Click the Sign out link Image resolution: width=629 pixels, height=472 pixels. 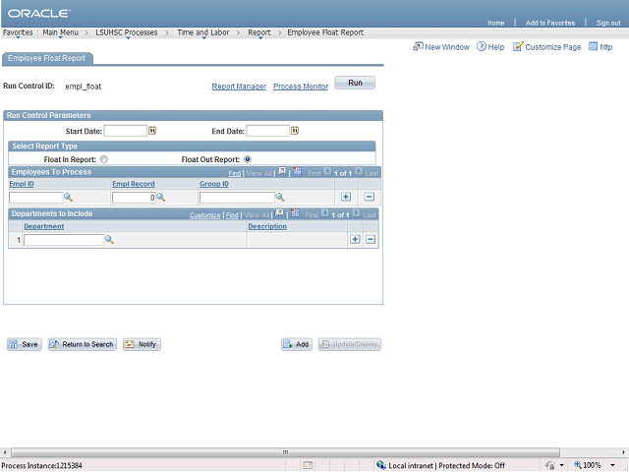pos(608,23)
